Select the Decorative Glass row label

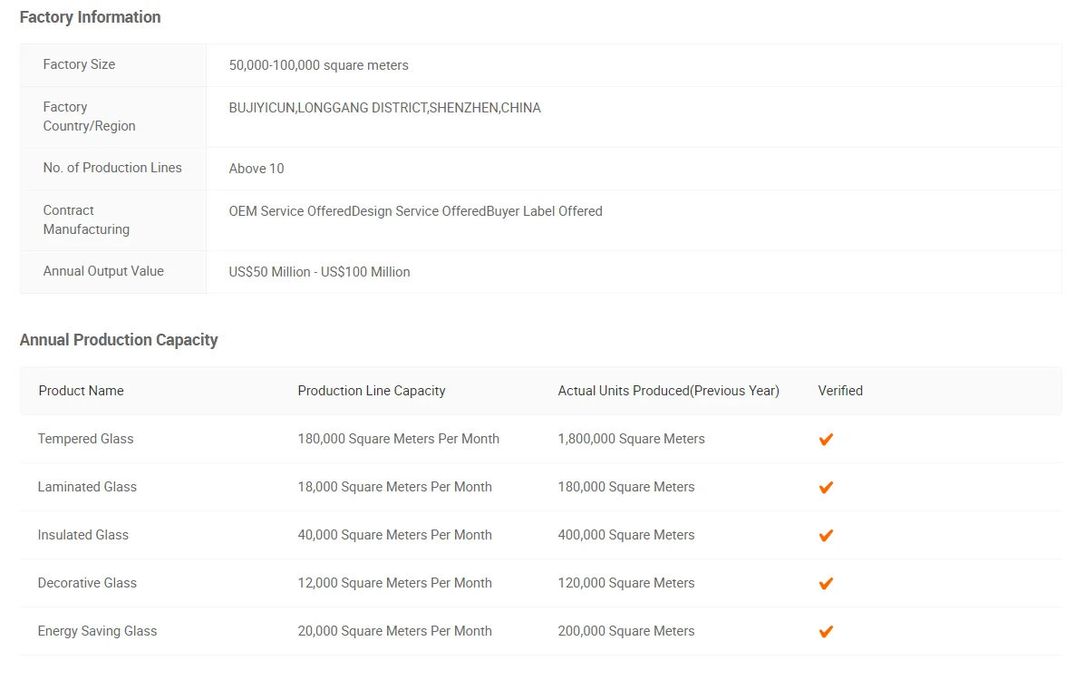(x=87, y=583)
